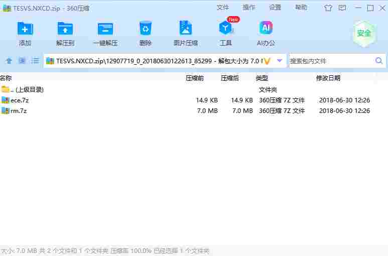
Task: Click the archive icon in address bar
Action: pyautogui.click(x=50, y=61)
